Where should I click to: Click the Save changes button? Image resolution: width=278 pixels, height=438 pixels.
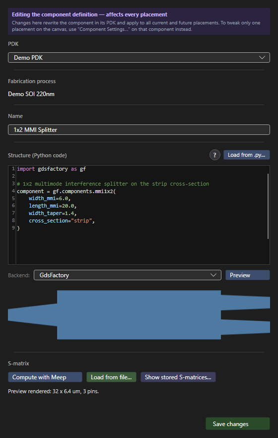coord(238,424)
